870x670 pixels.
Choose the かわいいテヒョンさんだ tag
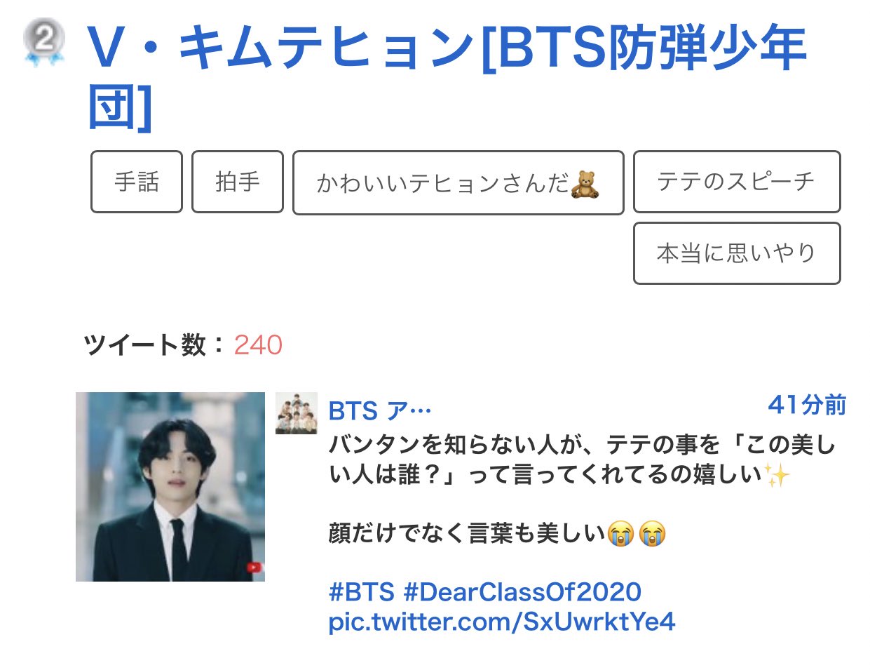click(x=458, y=182)
